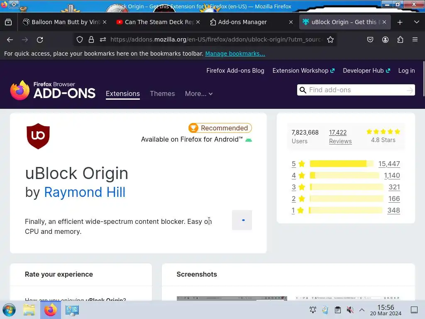425x319 pixels.
Task: Reload the current page
Action: pos(40,40)
